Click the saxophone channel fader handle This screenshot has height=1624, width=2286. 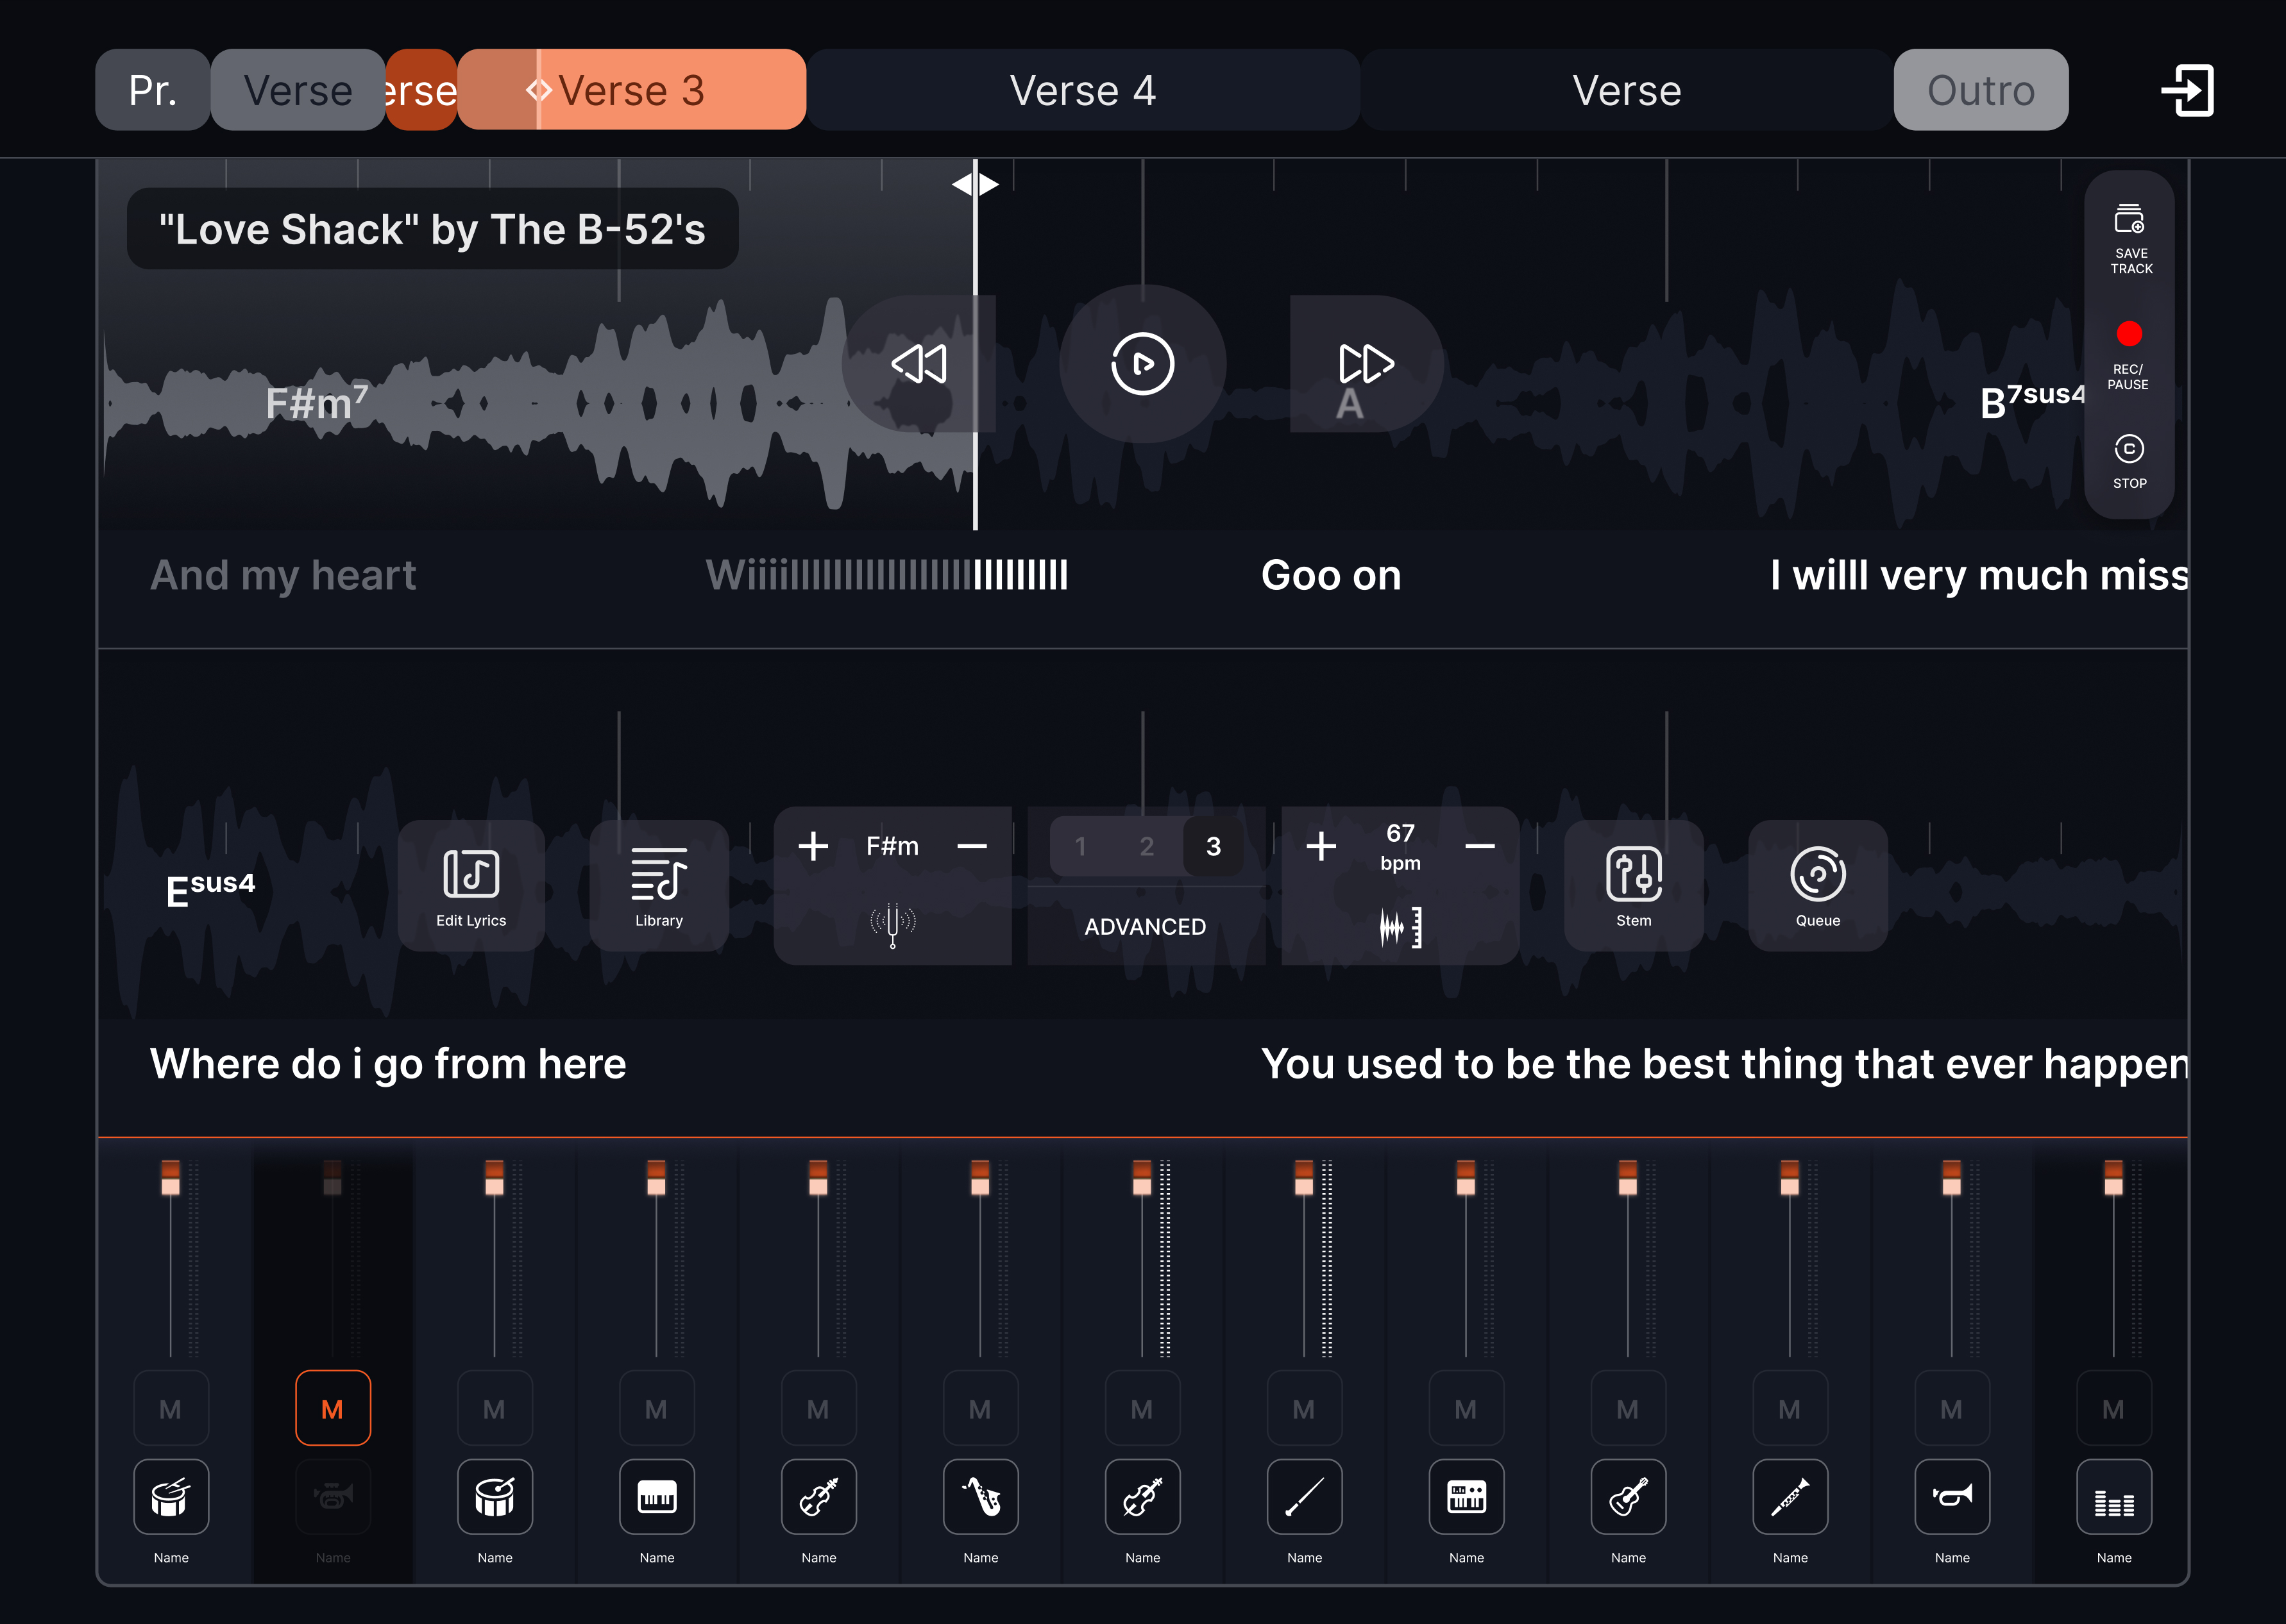point(981,1177)
